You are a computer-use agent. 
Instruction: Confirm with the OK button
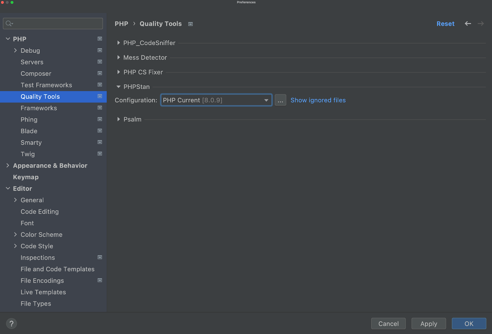coord(469,324)
